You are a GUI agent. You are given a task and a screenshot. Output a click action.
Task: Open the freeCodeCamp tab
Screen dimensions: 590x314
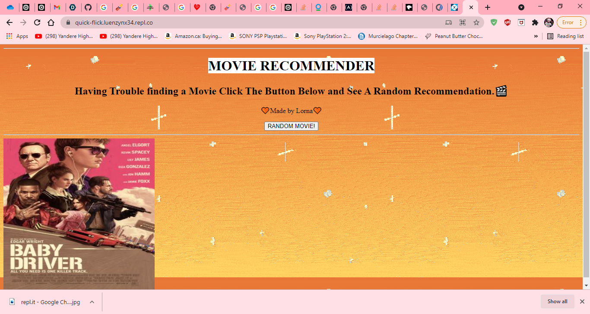pos(349,7)
